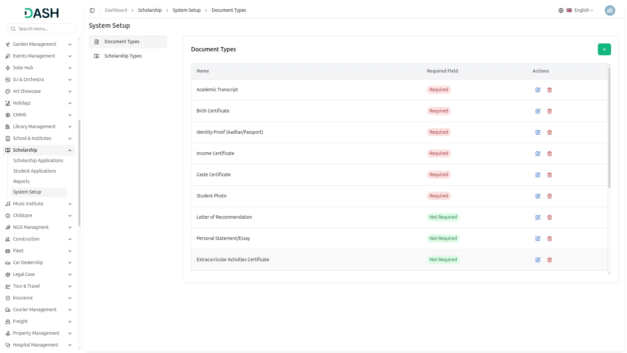Click the Dashboard breadcrumb link

tap(116, 10)
